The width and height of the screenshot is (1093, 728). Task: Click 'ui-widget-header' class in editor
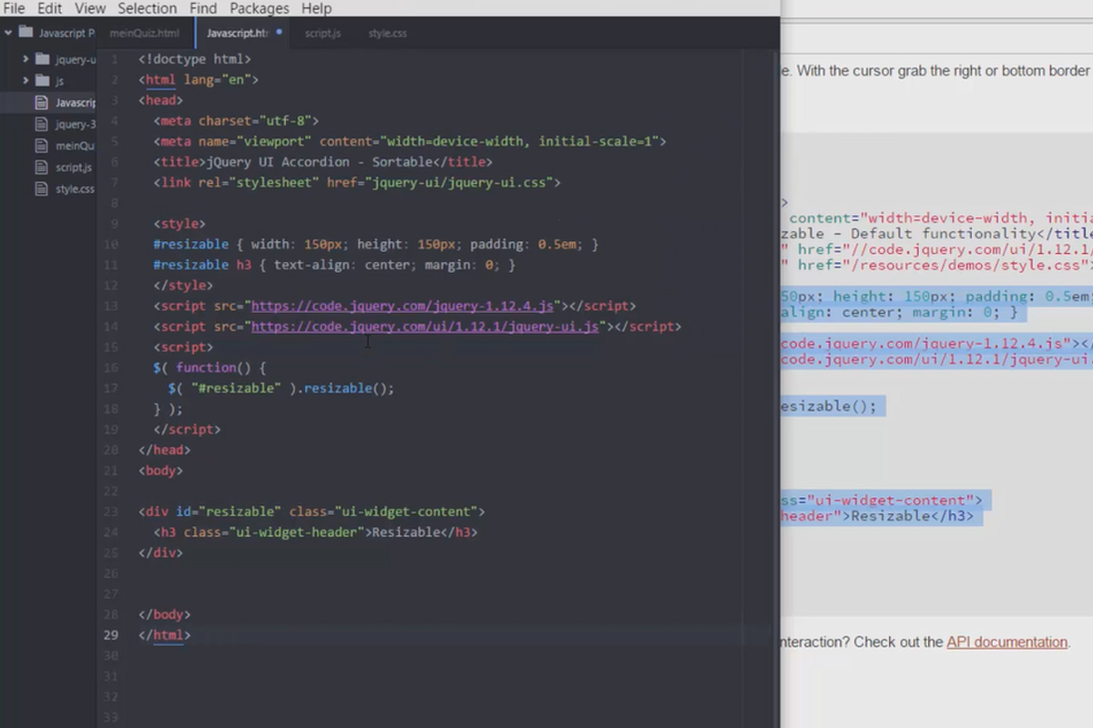296,532
